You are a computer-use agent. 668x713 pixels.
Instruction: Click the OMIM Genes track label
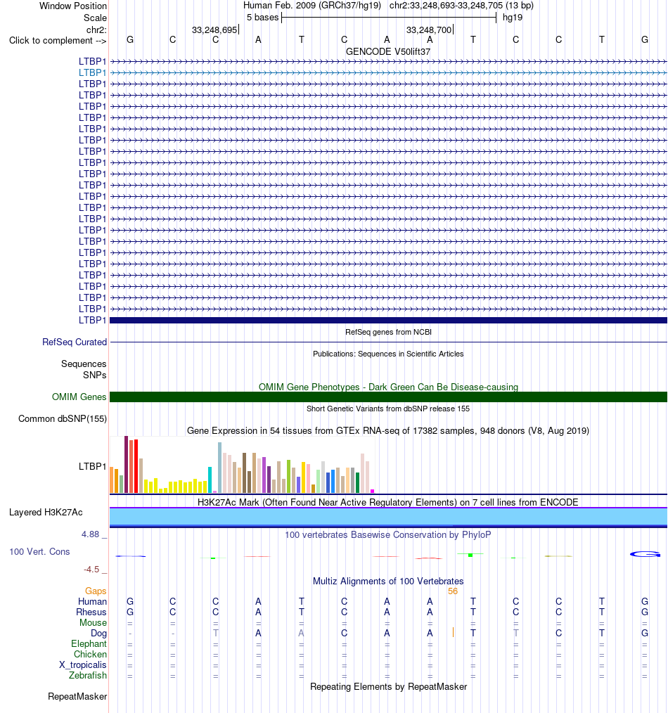[x=79, y=397]
